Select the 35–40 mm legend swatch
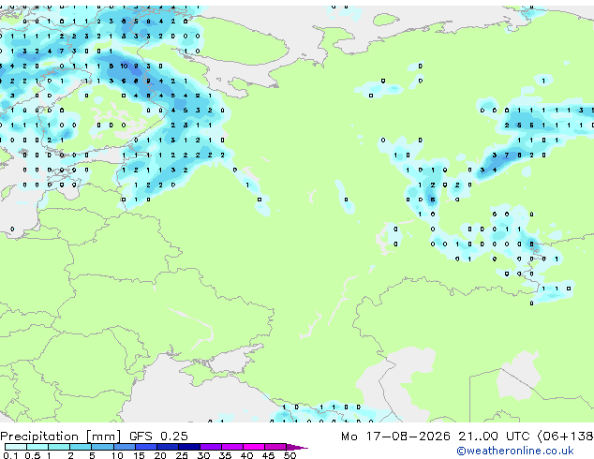This screenshot has width=594, height=459. 232,447
